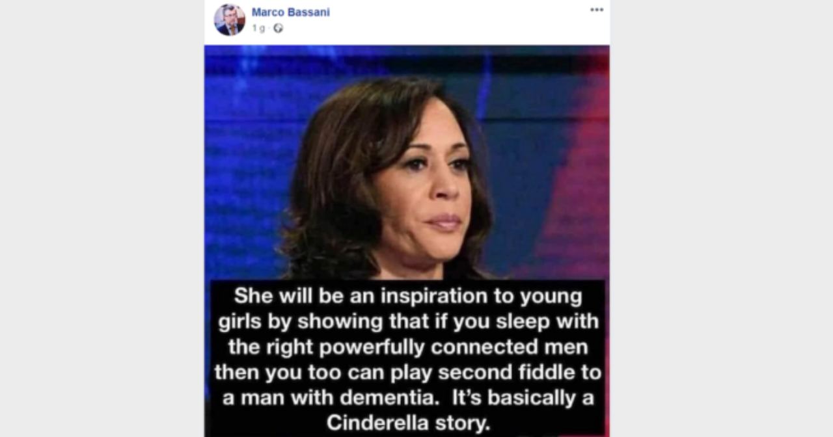Click the black caption box on image
The width and height of the screenshot is (833, 437).
point(407,358)
